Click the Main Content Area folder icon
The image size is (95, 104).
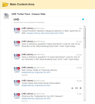point(5,4)
